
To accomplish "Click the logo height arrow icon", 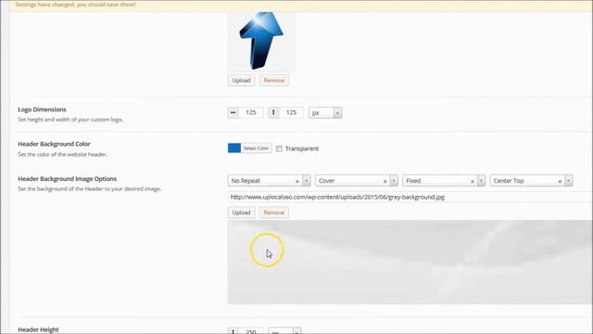I will tap(273, 112).
